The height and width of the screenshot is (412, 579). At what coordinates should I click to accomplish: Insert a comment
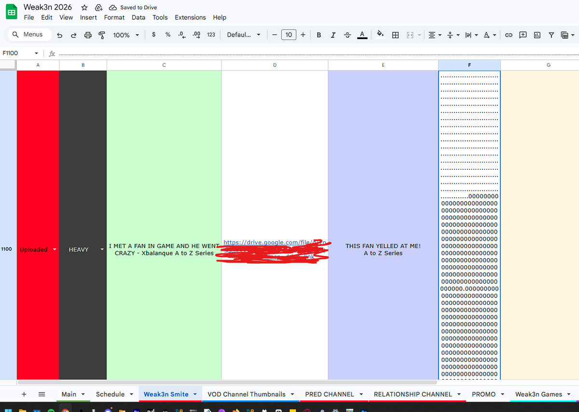523,35
